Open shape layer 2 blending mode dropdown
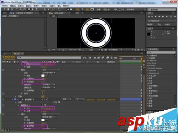 (x=67, y=99)
